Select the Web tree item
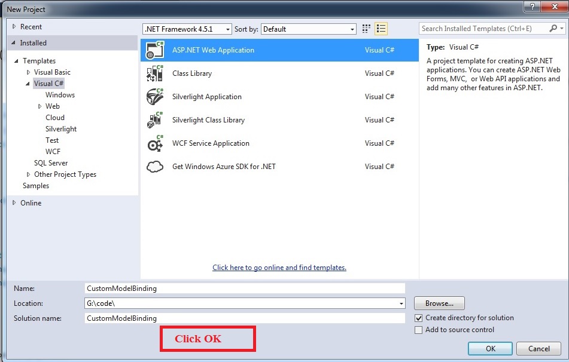 coord(53,106)
